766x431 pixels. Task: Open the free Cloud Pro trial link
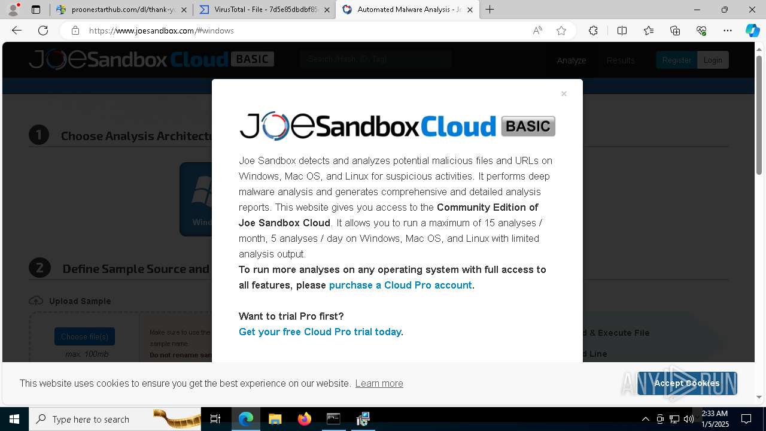(320, 332)
